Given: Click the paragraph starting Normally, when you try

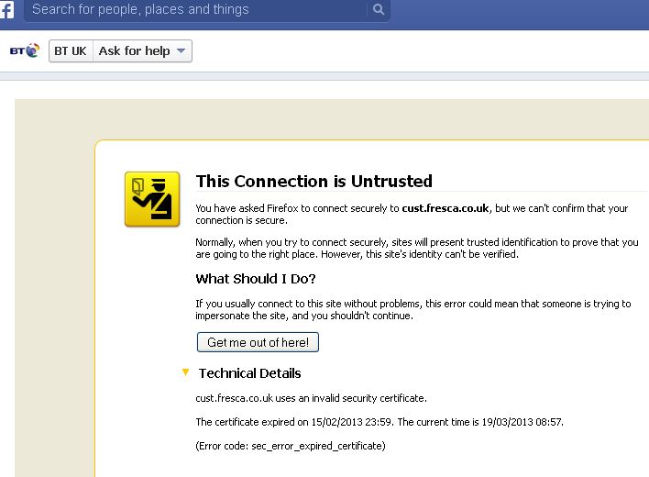Looking at the screenshot, I should (x=417, y=248).
